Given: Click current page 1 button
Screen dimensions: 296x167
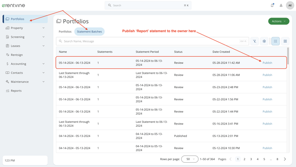Looking at the screenshot, I should [237, 159].
